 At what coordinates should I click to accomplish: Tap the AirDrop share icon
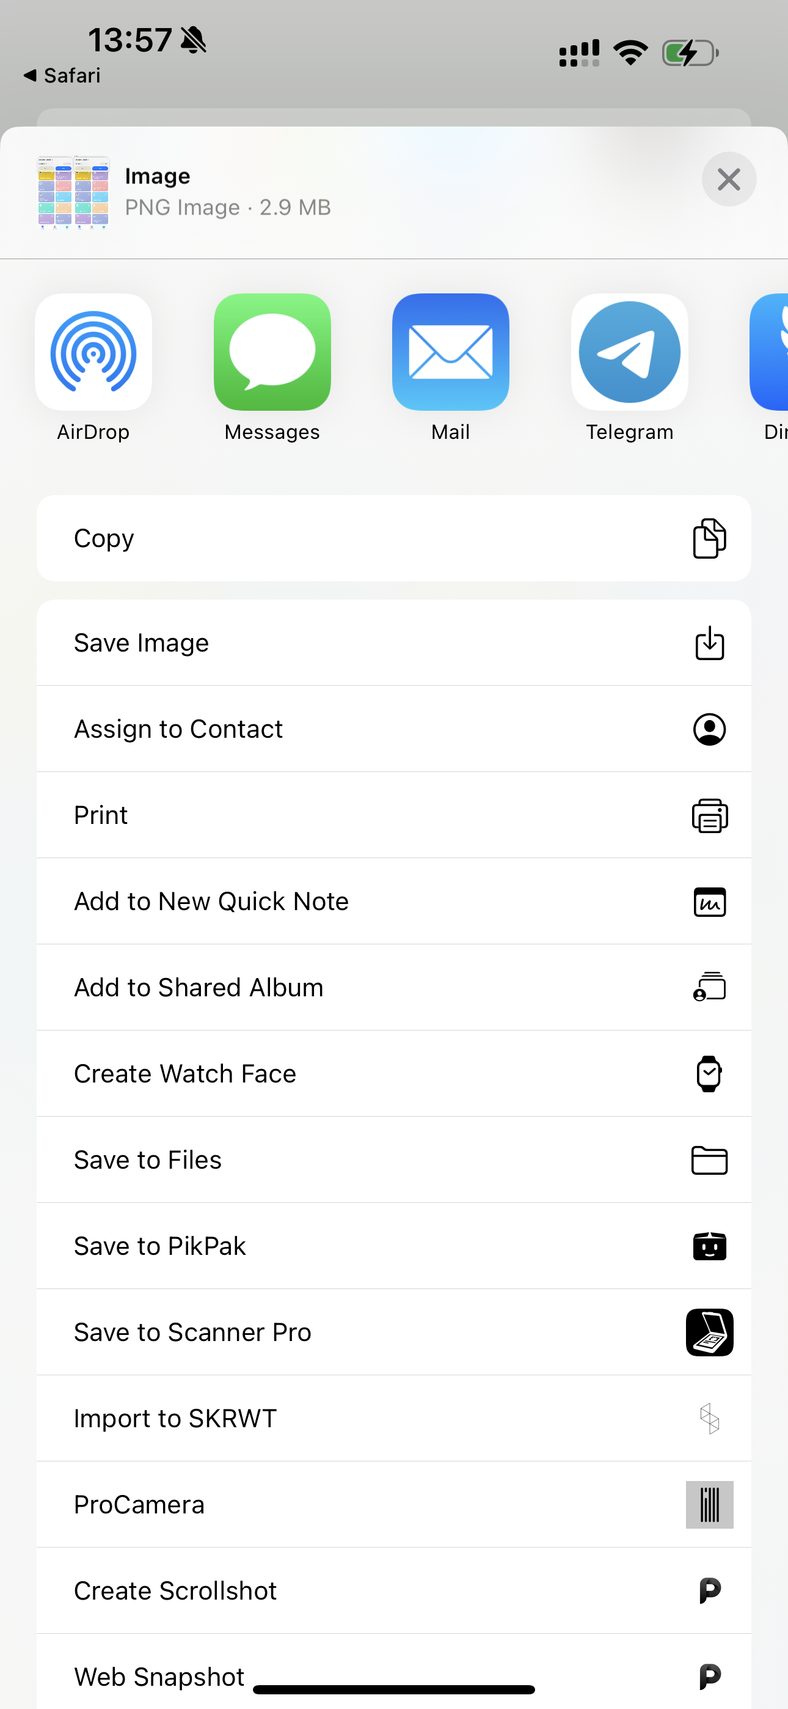[x=93, y=352]
